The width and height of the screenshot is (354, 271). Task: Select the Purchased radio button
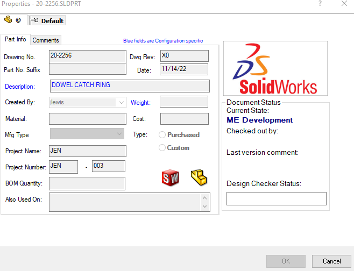[x=162, y=135]
